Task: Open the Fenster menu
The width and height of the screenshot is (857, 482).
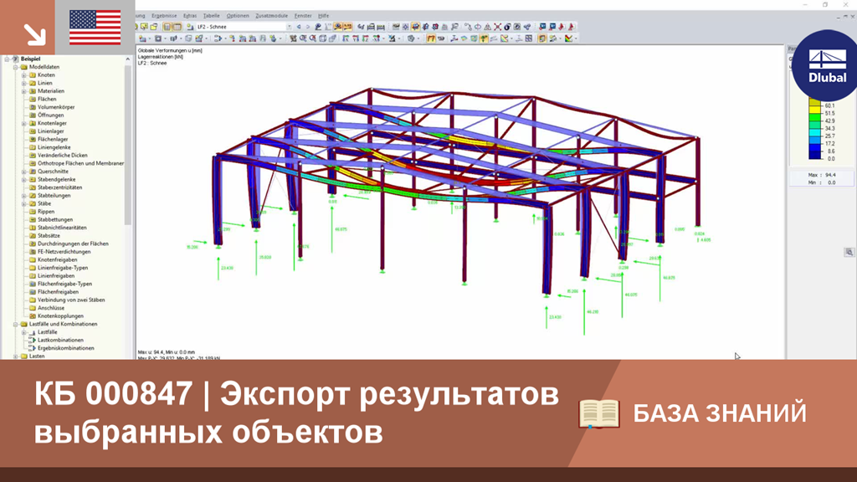Action: click(303, 16)
